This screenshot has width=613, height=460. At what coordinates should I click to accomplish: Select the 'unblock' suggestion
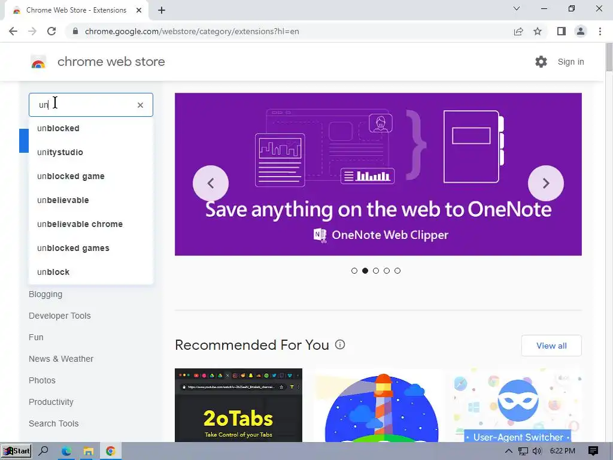click(x=91, y=272)
